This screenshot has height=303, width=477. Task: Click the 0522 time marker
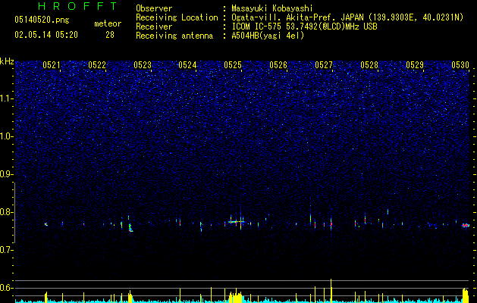point(97,65)
